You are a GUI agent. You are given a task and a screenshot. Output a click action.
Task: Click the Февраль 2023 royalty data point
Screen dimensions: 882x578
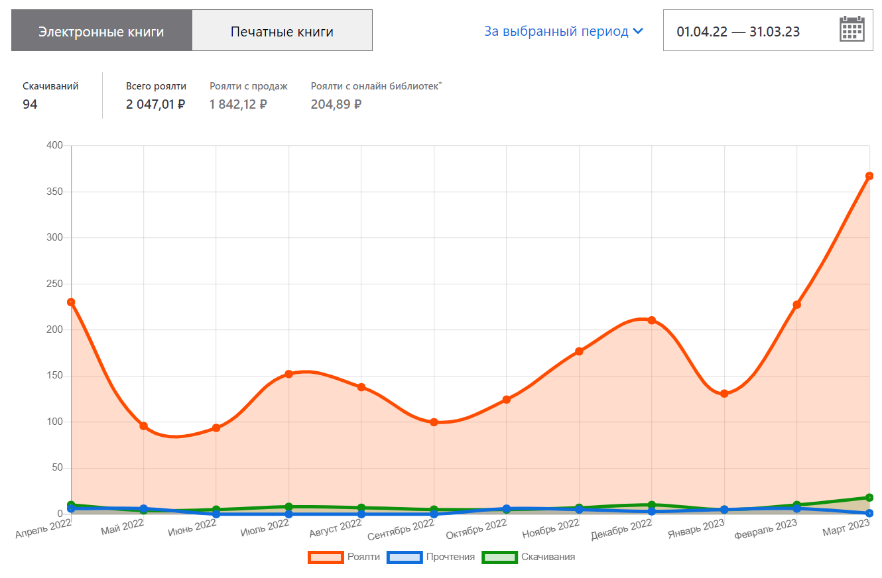tap(796, 305)
